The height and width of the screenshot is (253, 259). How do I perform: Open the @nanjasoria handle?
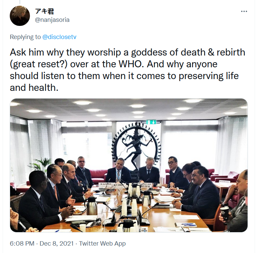click(x=52, y=20)
